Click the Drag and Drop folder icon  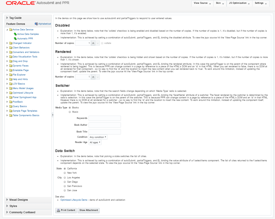click(11, 61)
